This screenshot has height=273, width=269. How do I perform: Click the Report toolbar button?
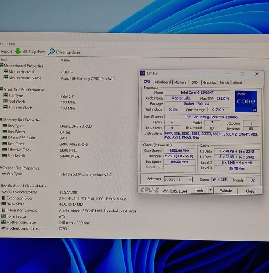[6, 52]
